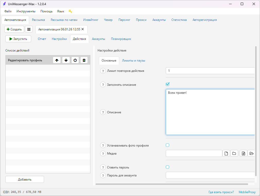Open 'Где взять прокси?' link

coord(221,192)
